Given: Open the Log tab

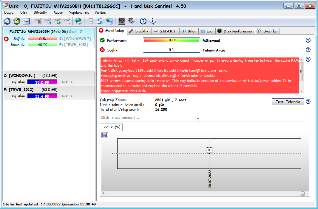Looking at the screenshot, I should pos(207,31).
